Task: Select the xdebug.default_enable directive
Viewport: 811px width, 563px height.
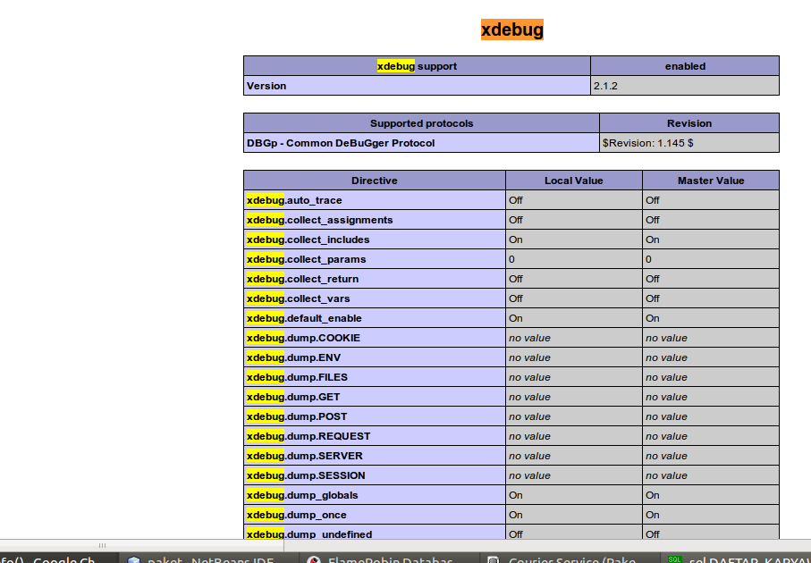Action: 375,318
